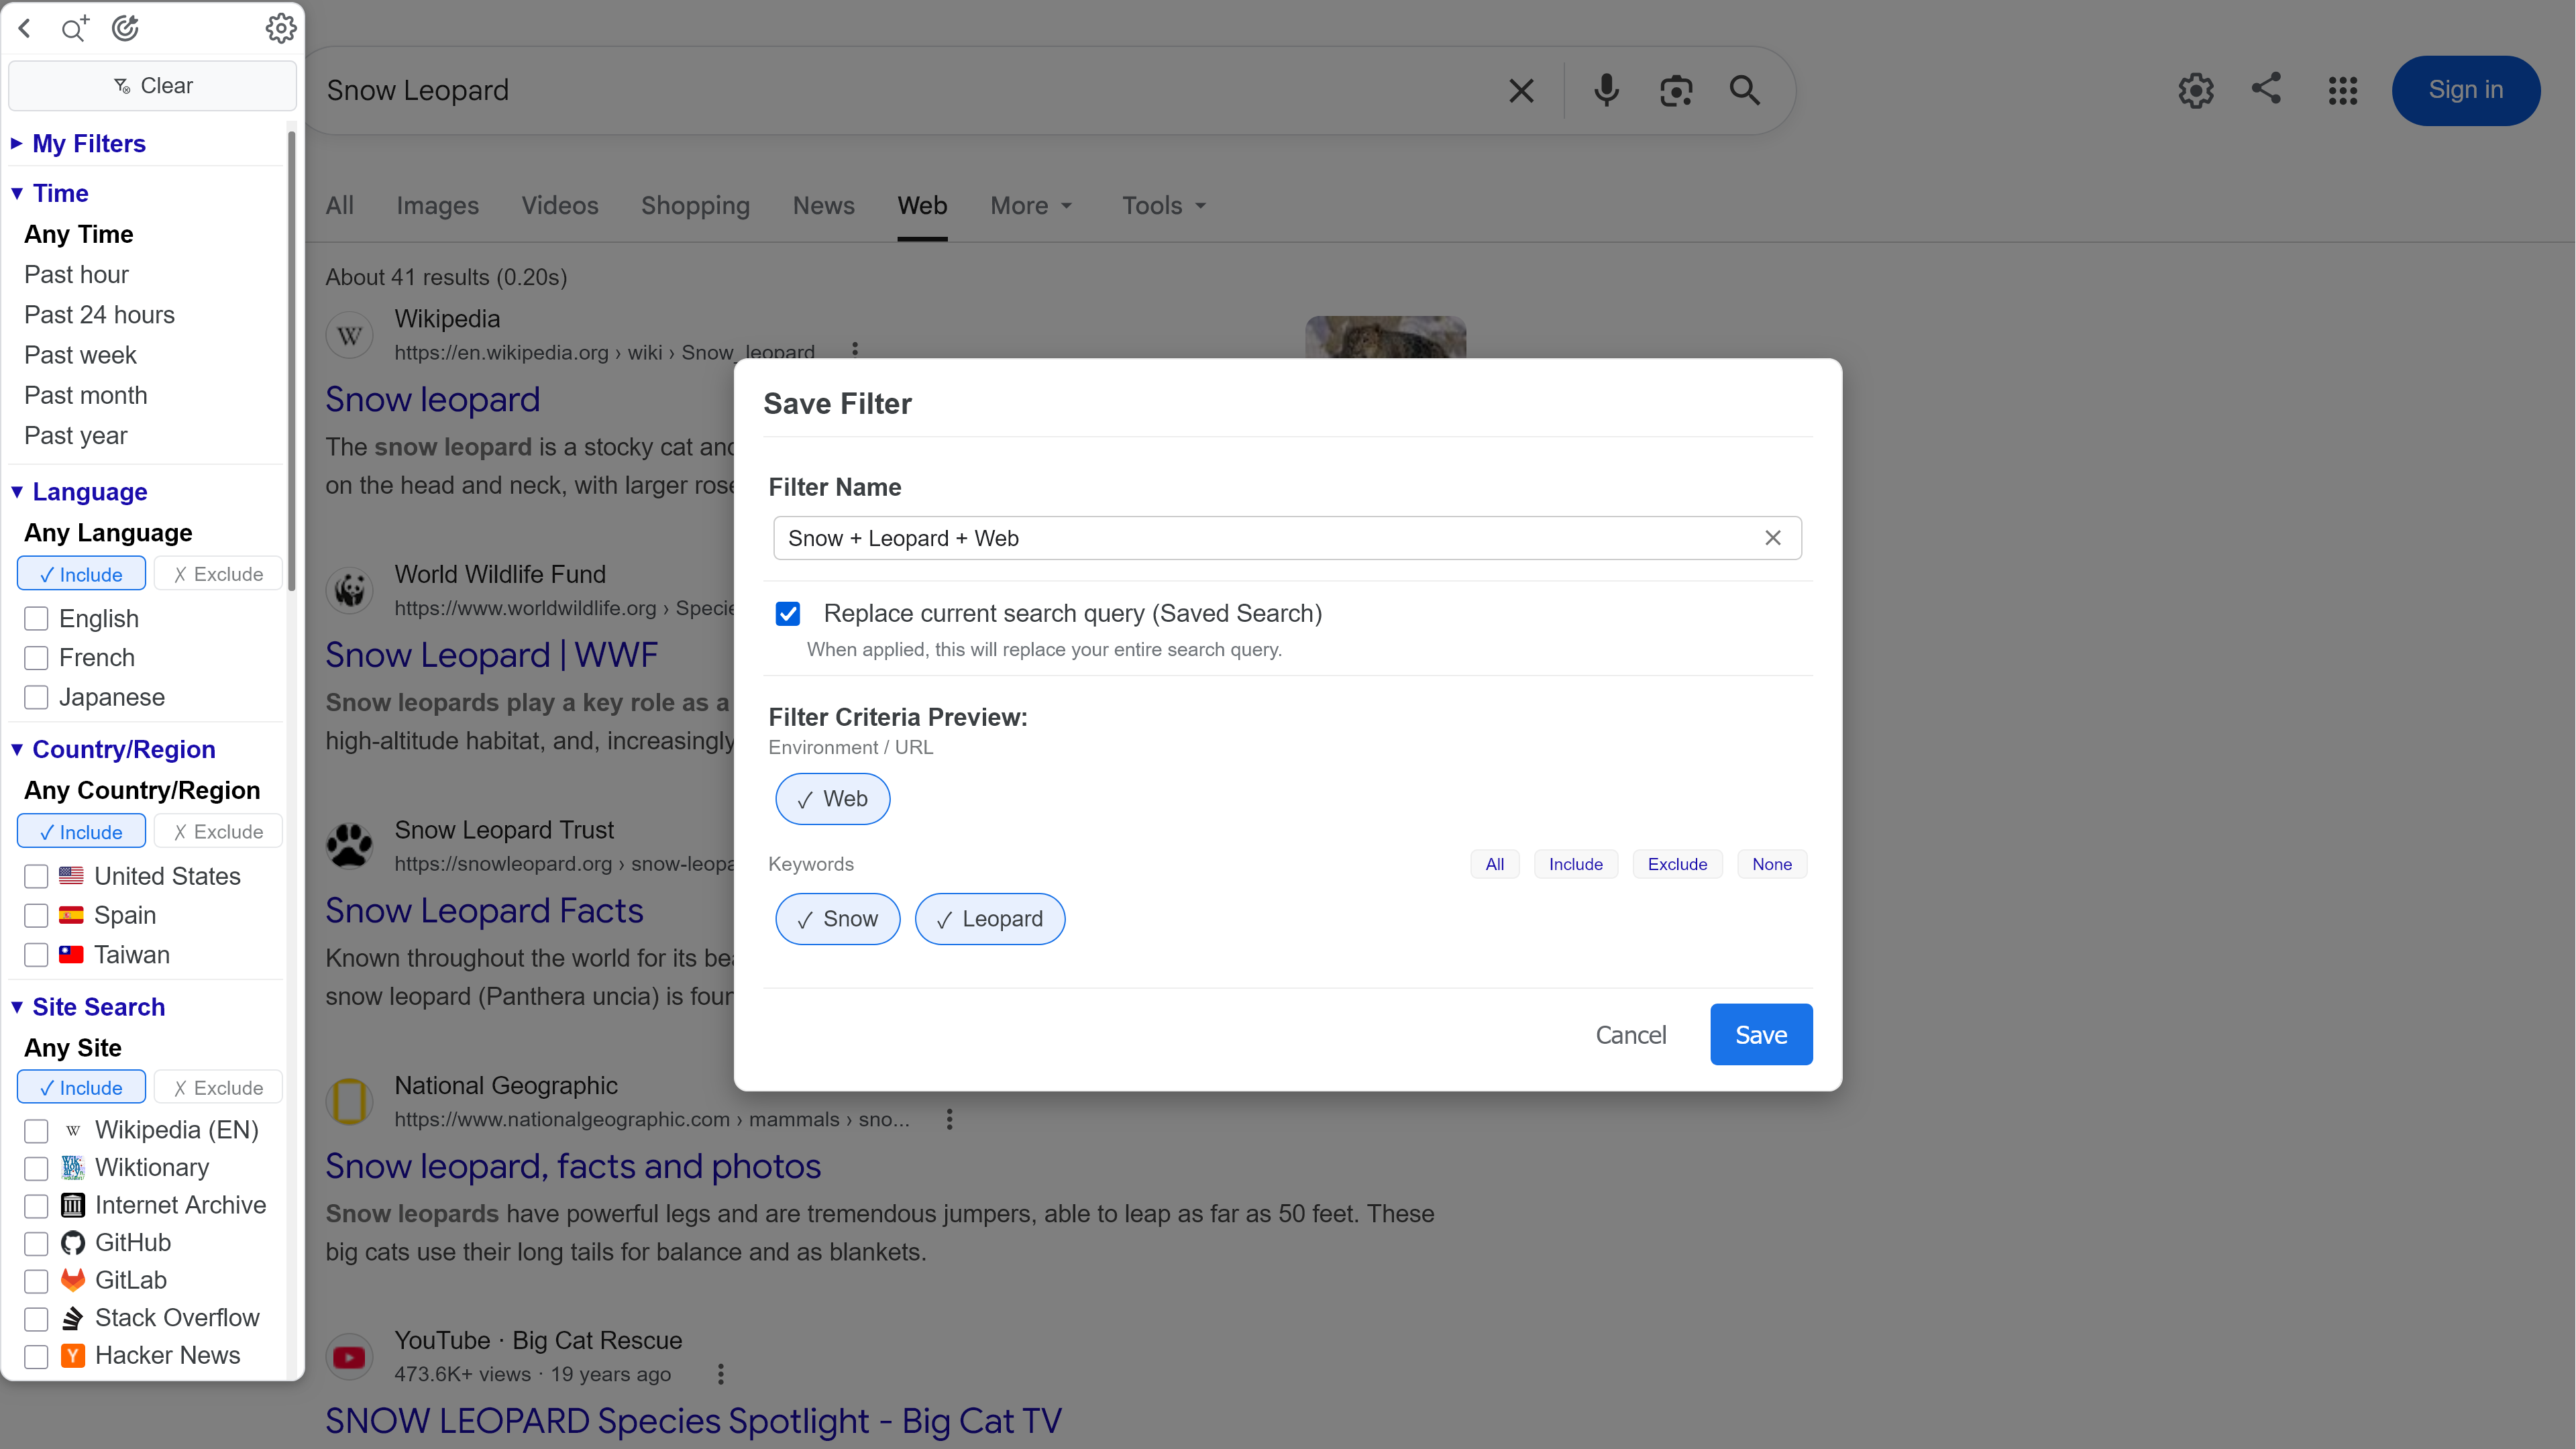The width and height of the screenshot is (2576, 1449).
Task: Open the More dropdown tab
Action: tap(1031, 206)
